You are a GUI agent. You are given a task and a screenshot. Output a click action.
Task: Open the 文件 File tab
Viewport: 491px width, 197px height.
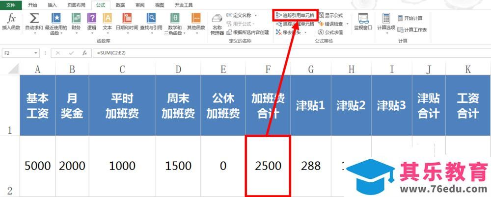[x=11, y=5]
